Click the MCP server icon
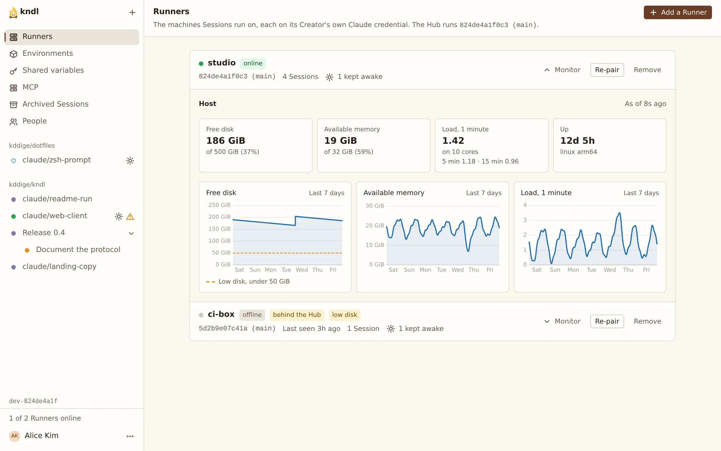The height and width of the screenshot is (451, 721). click(x=14, y=88)
